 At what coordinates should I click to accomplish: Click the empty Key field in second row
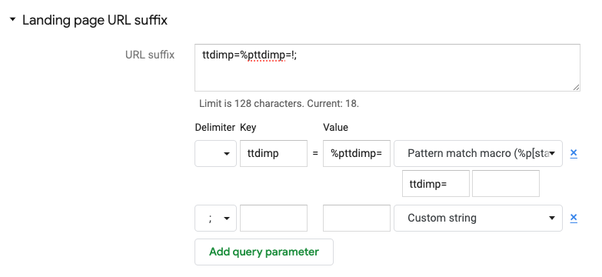click(x=274, y=218)
